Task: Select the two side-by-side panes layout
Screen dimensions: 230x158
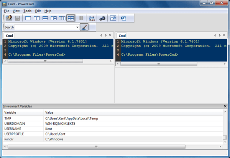Action: (x=37, y=18)
